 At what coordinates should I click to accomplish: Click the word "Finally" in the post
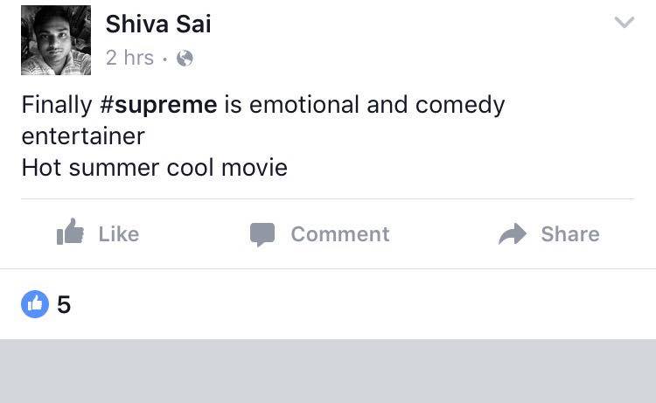point(57,105)
